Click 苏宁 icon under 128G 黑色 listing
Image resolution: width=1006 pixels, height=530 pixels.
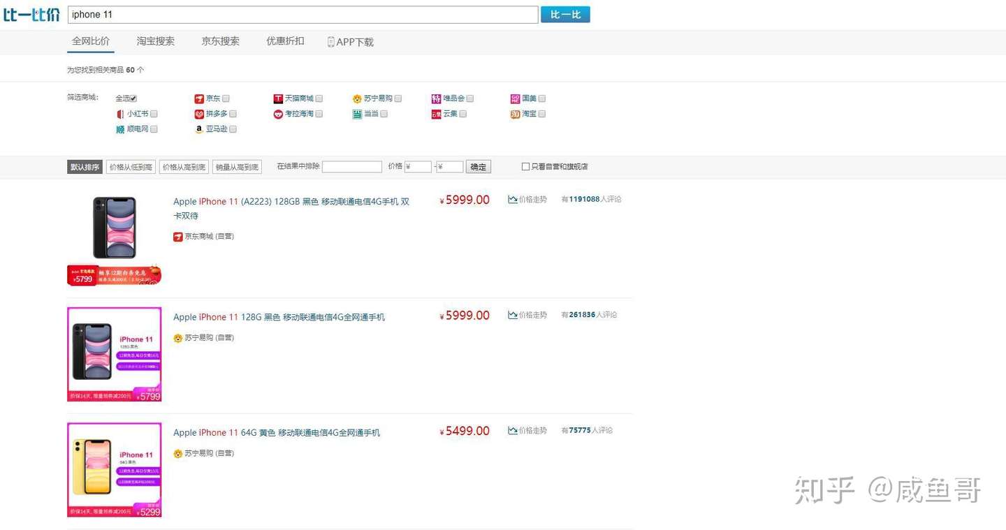(x=178, y=338)
